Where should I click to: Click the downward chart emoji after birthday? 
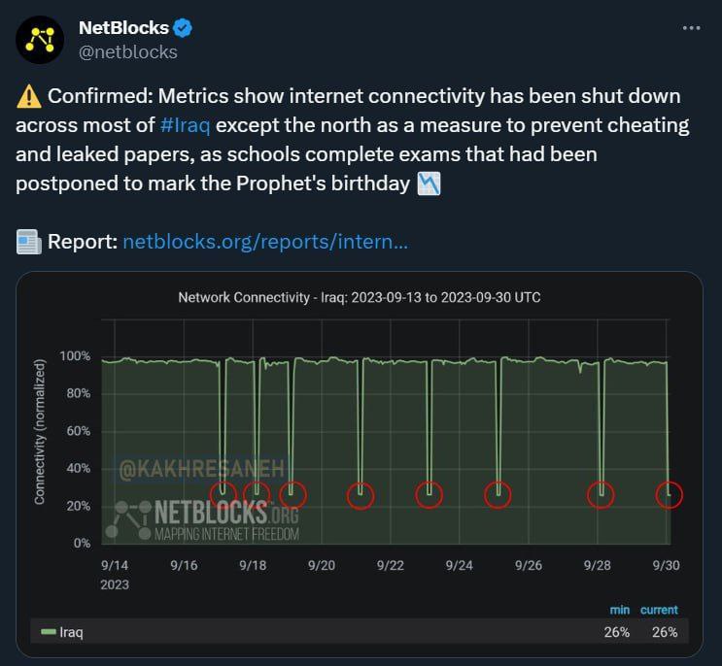429,183
